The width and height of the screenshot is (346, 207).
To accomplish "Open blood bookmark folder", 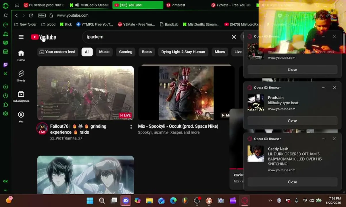I will point(48,24).
